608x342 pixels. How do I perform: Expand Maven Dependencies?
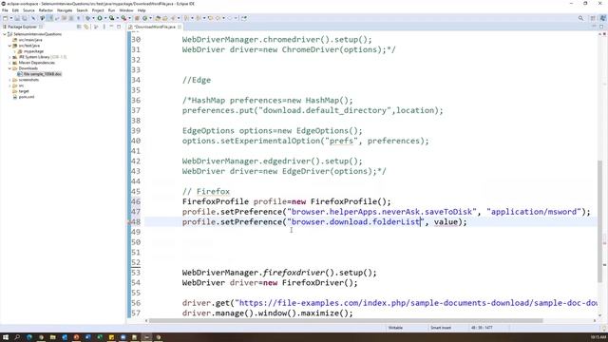pyautogui.click(x=9, y=63)
